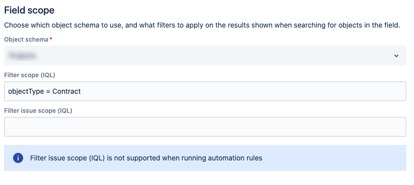Click the blurred selected schema value

(x=22, y=56)
